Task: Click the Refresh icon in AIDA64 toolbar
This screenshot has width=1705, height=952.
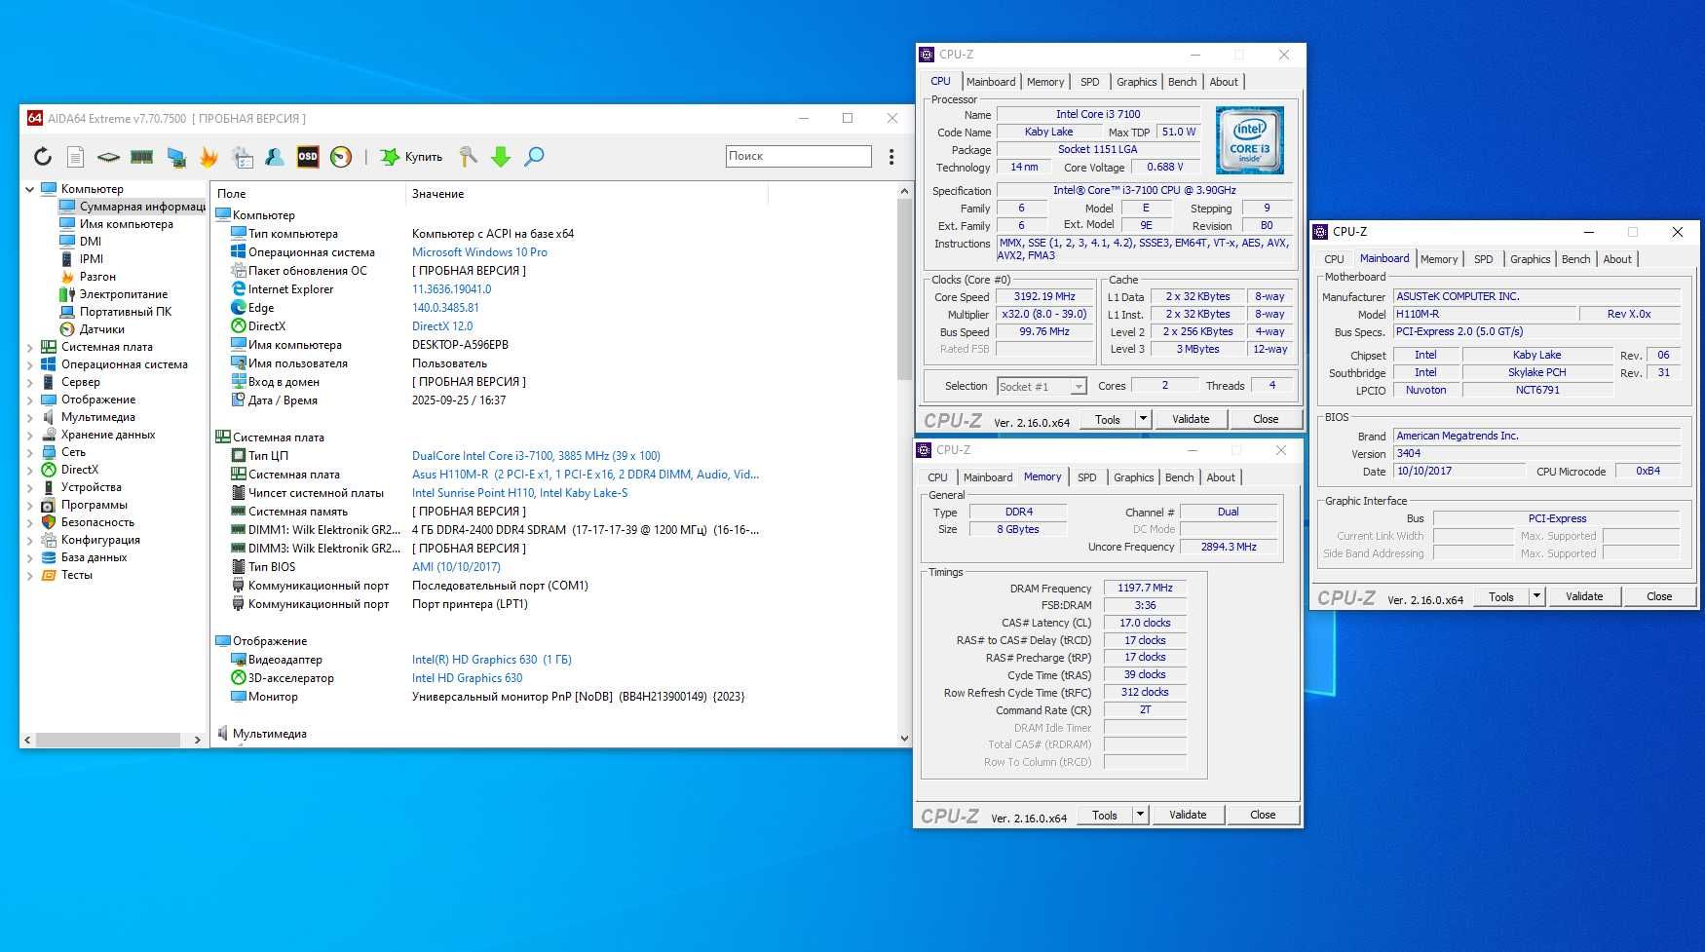Action: point(43,157)
